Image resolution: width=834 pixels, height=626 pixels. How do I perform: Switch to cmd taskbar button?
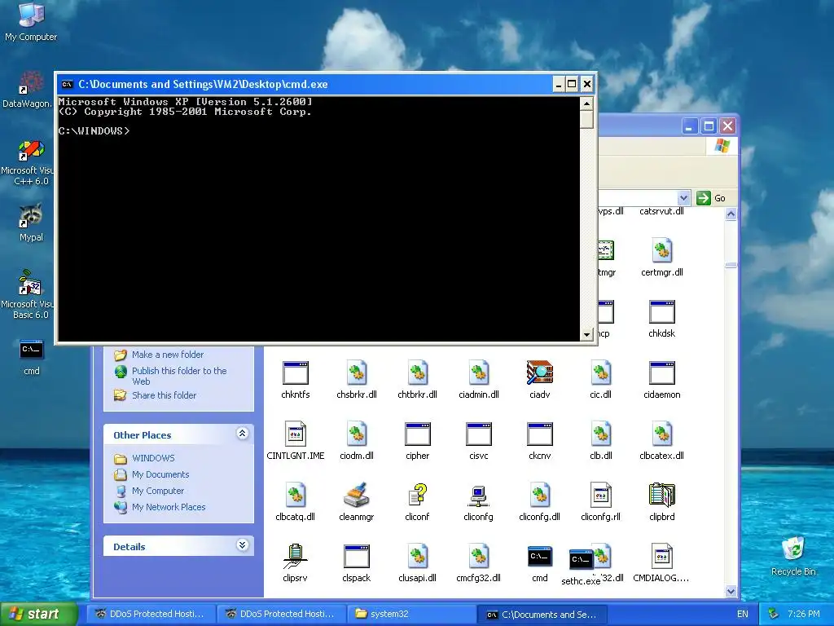(x=542, y=614)
